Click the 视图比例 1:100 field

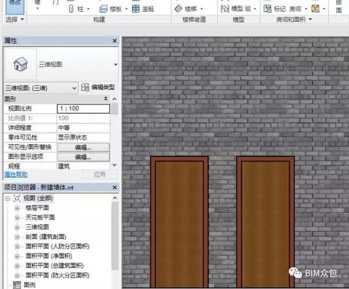83,108
